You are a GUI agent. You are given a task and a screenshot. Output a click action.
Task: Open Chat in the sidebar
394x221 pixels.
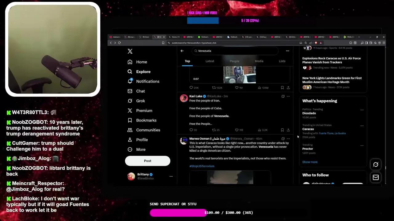(136, 91)
